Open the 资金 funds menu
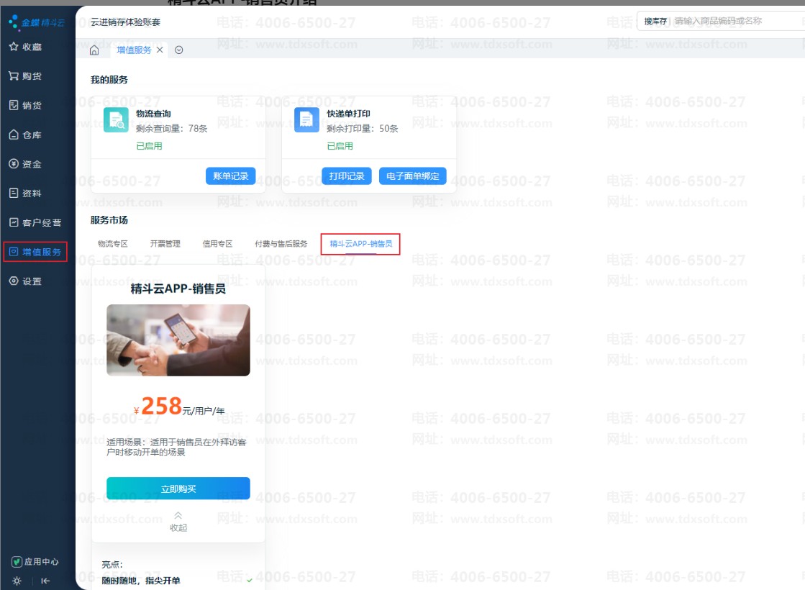Screen dimensions: 805x590 point(25,164)
